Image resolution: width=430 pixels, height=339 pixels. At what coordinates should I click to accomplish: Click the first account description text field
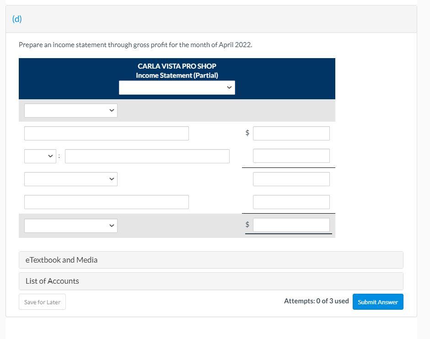point(107,133)
